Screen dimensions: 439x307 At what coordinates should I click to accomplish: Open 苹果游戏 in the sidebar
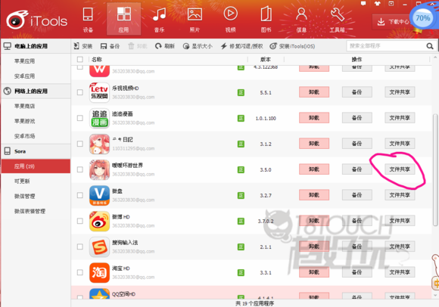coord(25,121)
